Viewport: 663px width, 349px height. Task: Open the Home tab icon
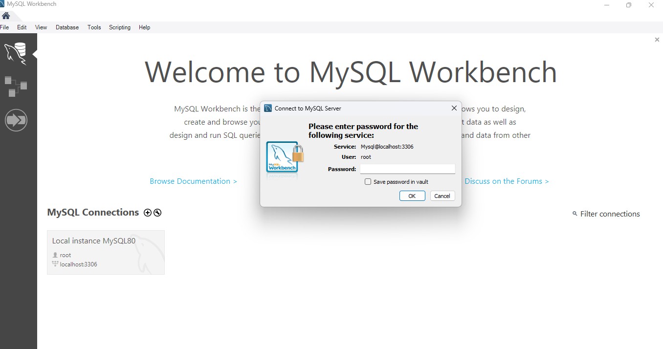6,16
